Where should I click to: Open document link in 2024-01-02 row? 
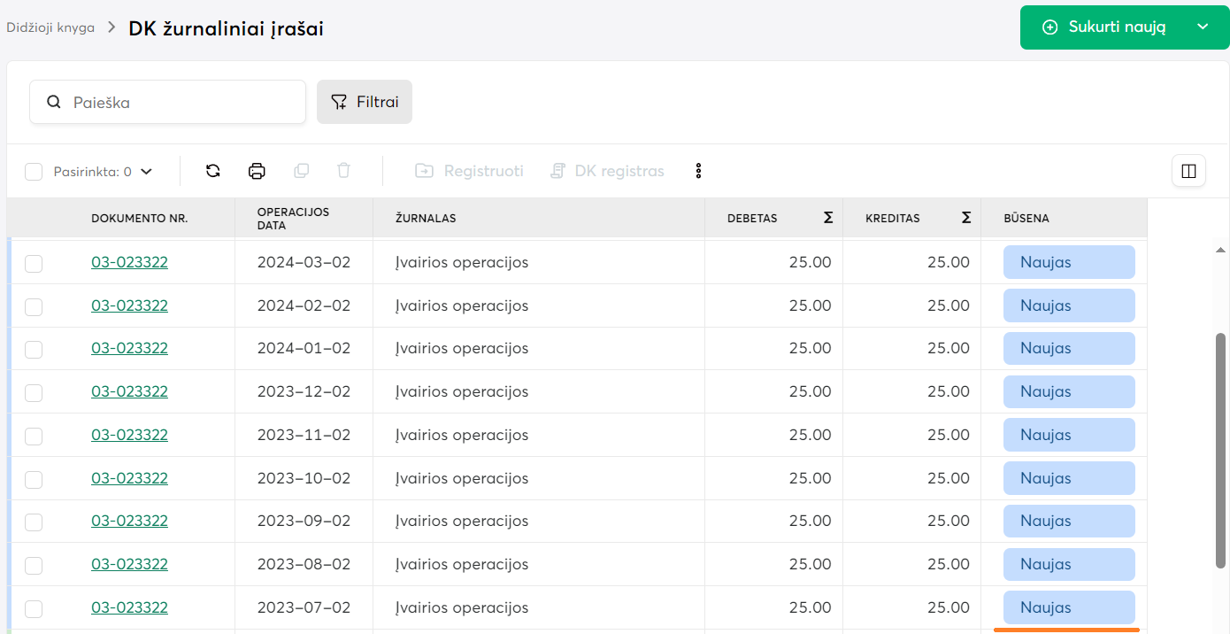tap(129, 349)
